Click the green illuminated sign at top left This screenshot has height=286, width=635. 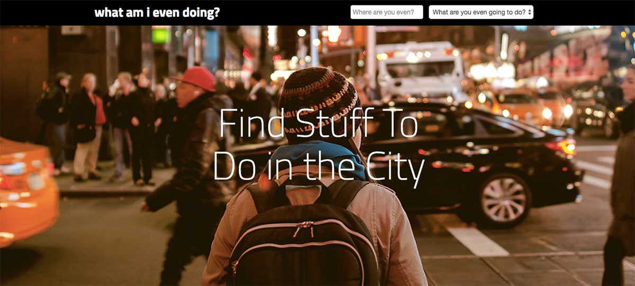tap(161, 35)
